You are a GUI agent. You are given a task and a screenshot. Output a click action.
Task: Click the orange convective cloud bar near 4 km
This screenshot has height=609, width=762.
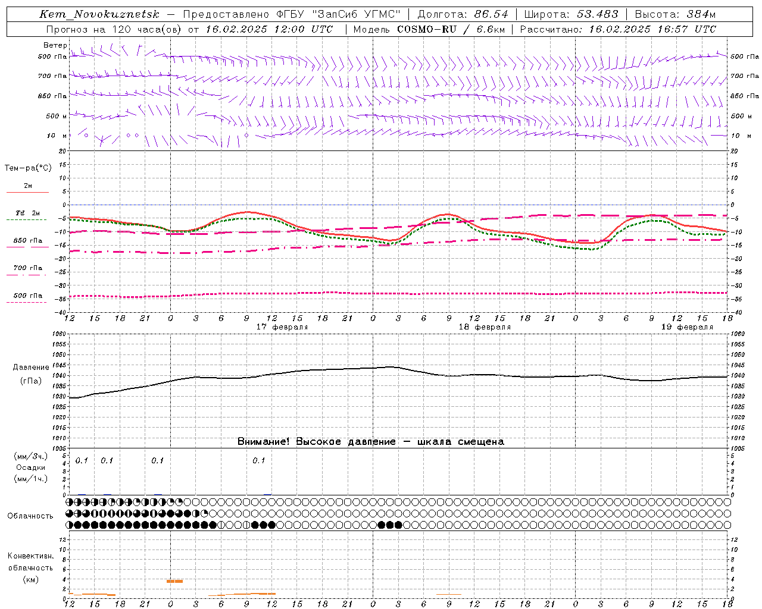click(x=174, y=581)
